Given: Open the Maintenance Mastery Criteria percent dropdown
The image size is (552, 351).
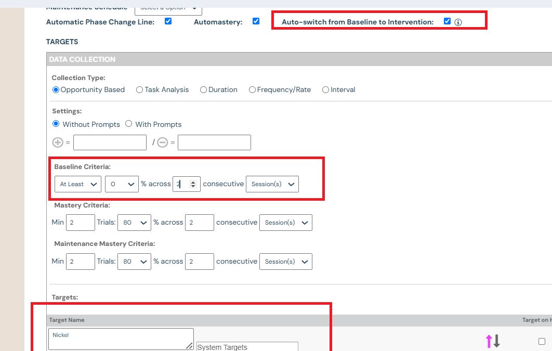Looking at the screenshot, I should pyautogui.click(x=134, y=262).
